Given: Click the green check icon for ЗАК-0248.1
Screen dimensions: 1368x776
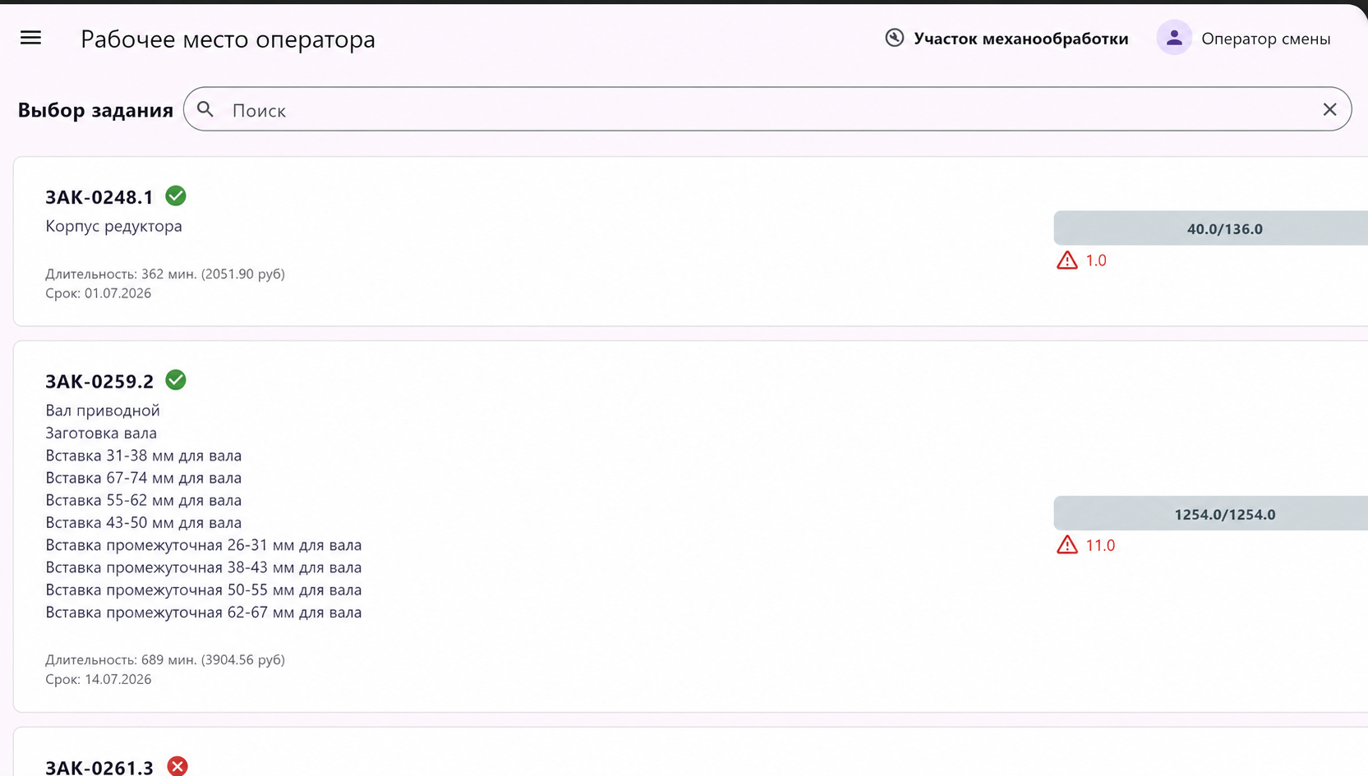Looking at the screenshot, I should click(176, 196).
